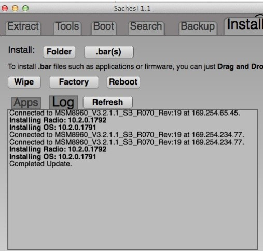Go to the Search tab
The width and height of the screenshot is (263, 251).
click(146, 27)
